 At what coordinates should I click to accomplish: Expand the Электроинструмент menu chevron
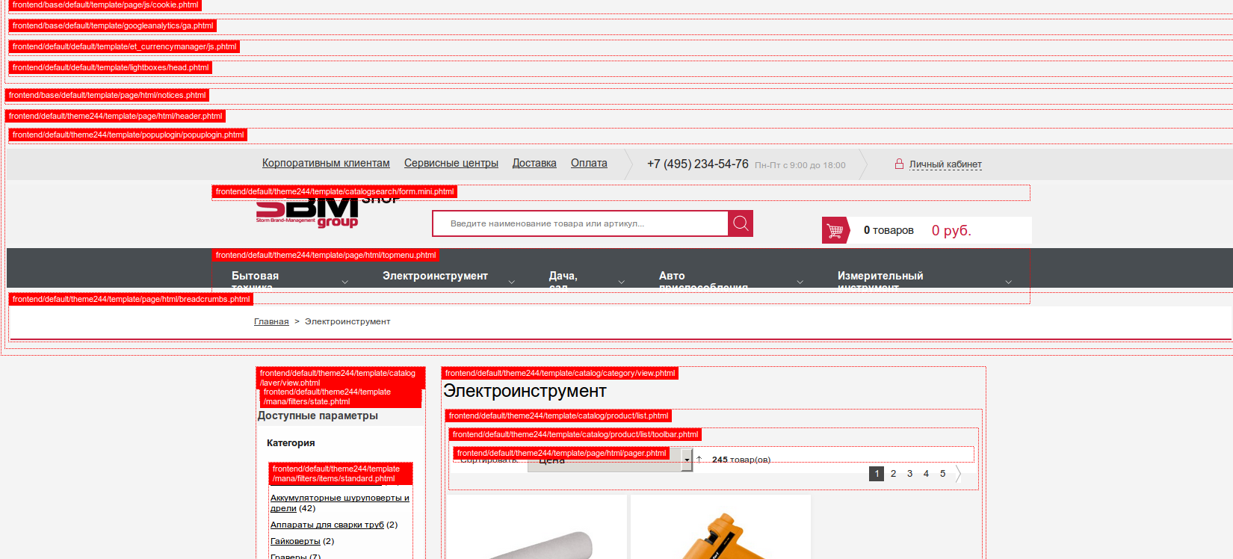(x=512, y=282)
